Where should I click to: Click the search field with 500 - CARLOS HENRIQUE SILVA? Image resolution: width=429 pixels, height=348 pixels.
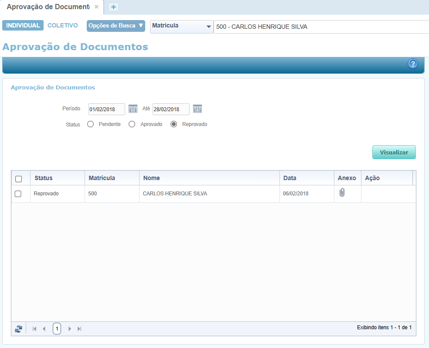[321, 27]
